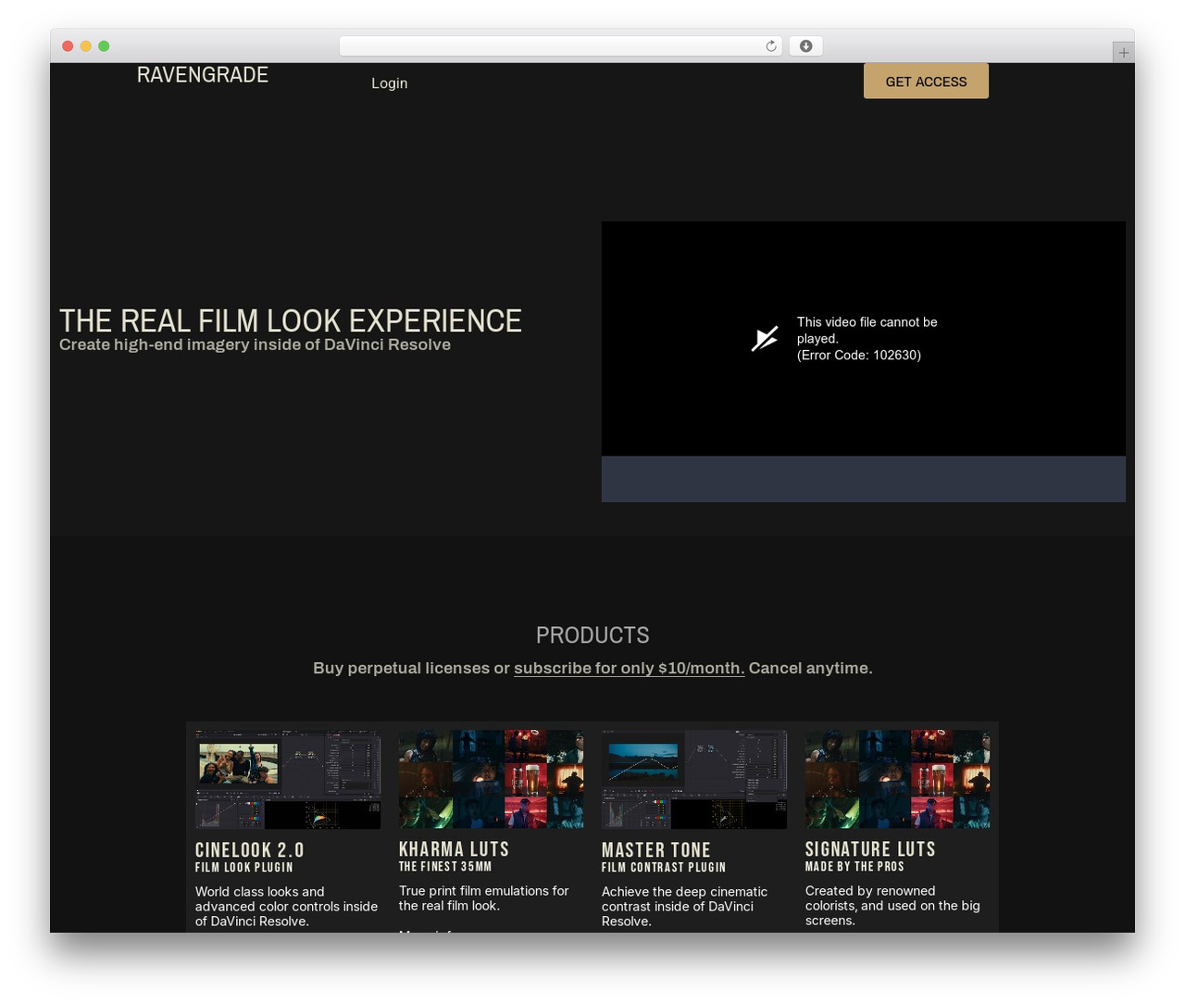
Task: Open the Cinelook 2.0 product thumbnail
Action: click(x=288, y=780)
